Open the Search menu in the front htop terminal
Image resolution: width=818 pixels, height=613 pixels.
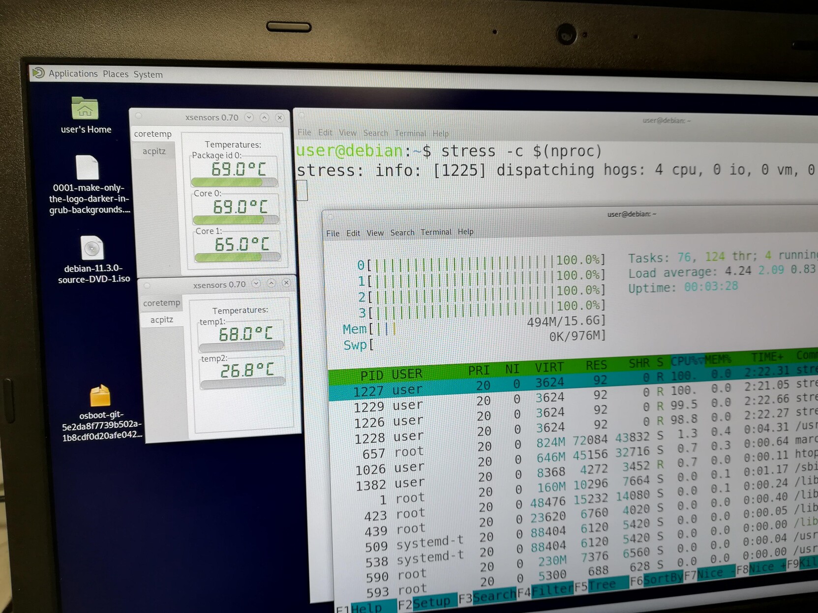click(x=402, y=233)
